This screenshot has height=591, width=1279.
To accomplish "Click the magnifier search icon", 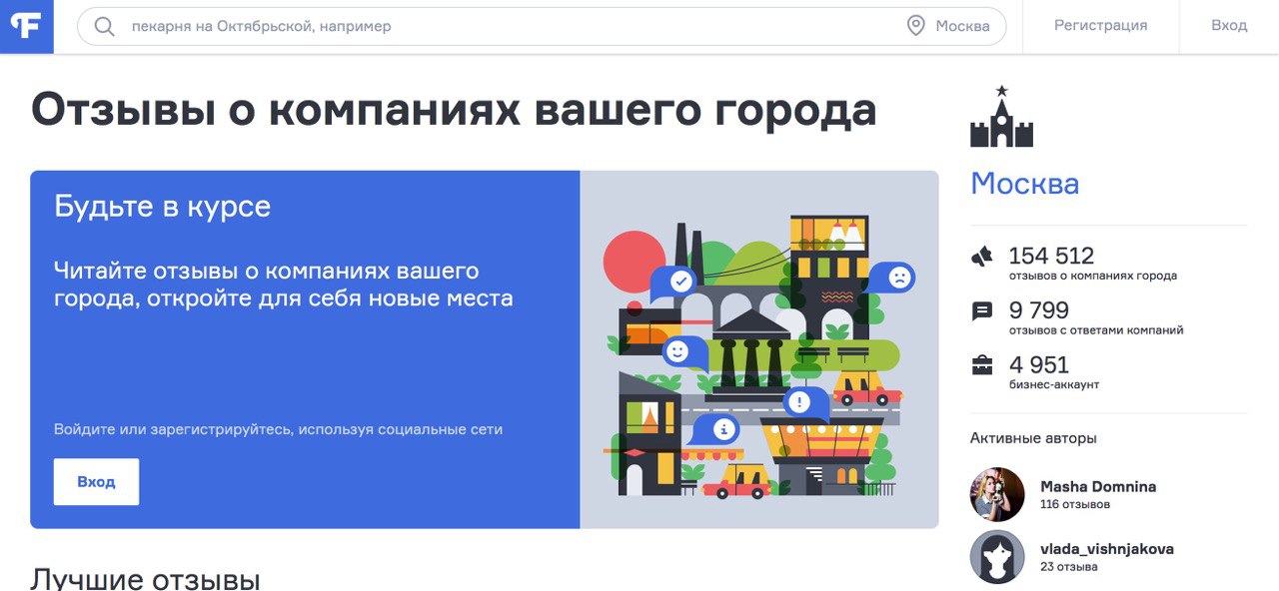I will (x=104, y=26).
